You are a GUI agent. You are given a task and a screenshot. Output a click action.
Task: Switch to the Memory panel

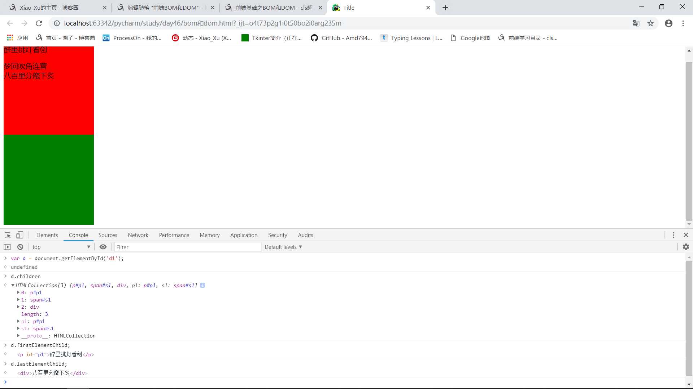tap(210, 235)
